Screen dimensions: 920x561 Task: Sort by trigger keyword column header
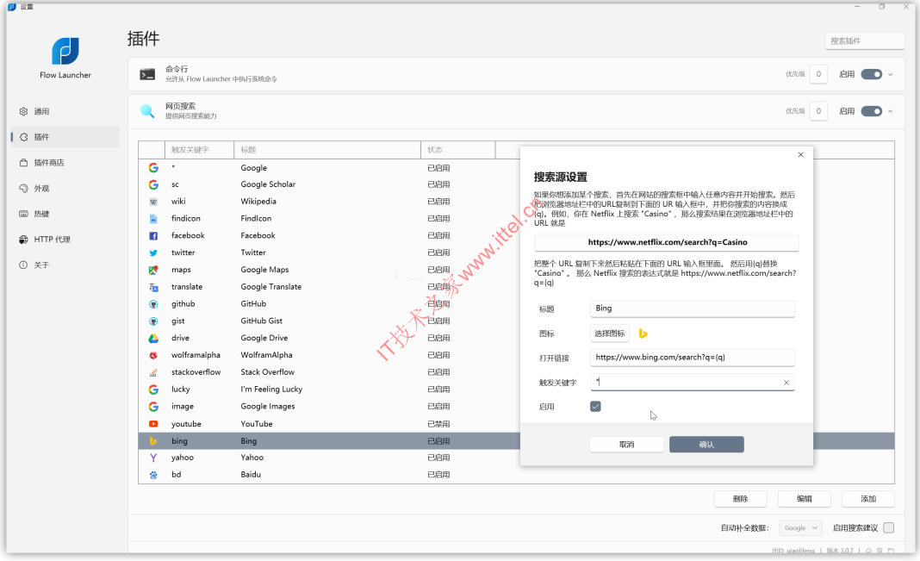click(x=200, y=150)
